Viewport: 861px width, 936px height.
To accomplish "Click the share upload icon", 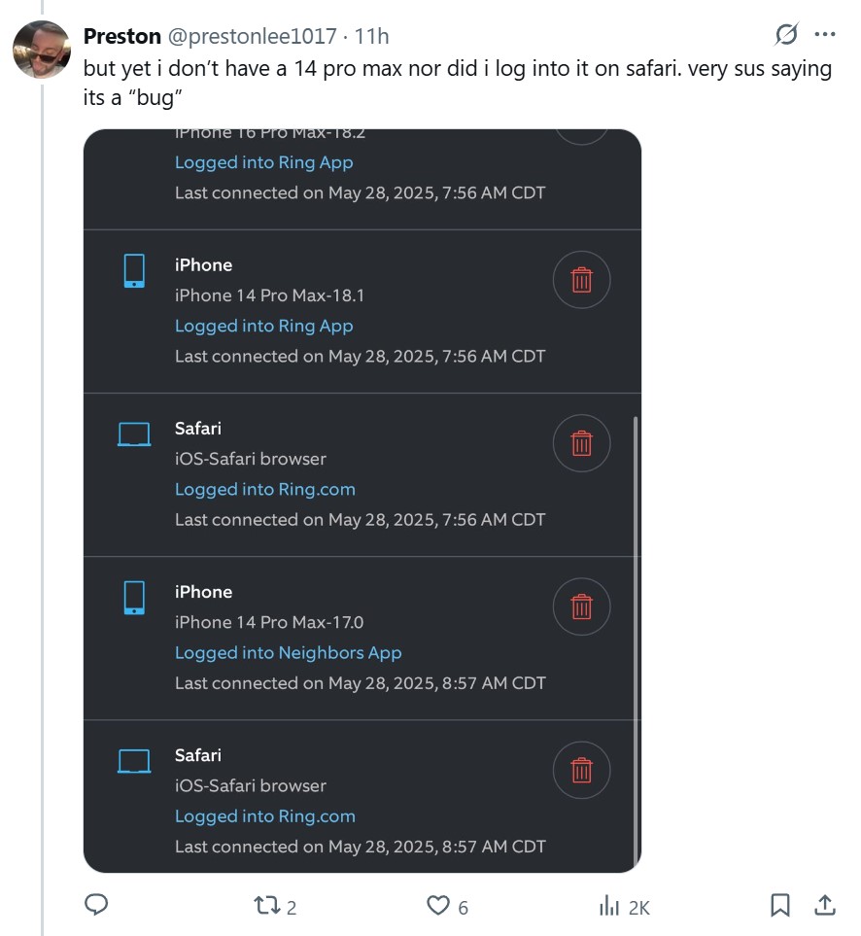I will coord(824,906).
